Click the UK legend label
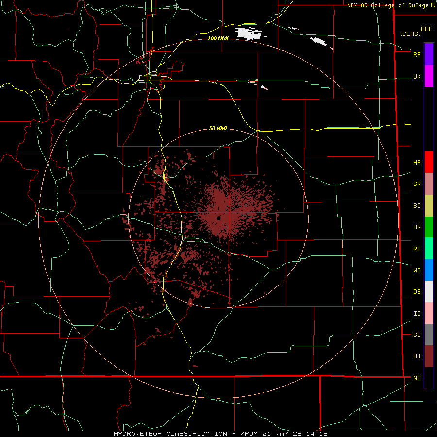The image size is (437, 437). pos(417,76)
